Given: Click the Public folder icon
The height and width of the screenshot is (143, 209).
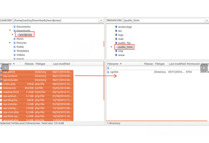Looking at the screenshot, I should 15,47.
